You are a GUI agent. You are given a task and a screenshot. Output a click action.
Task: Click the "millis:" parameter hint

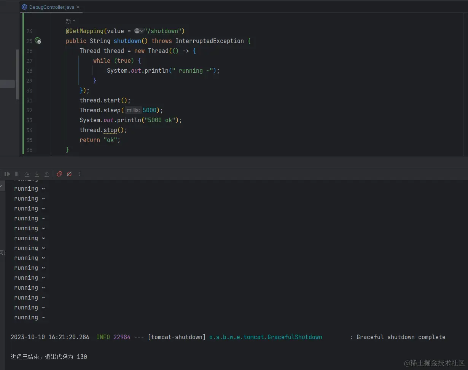coord(133,110)
